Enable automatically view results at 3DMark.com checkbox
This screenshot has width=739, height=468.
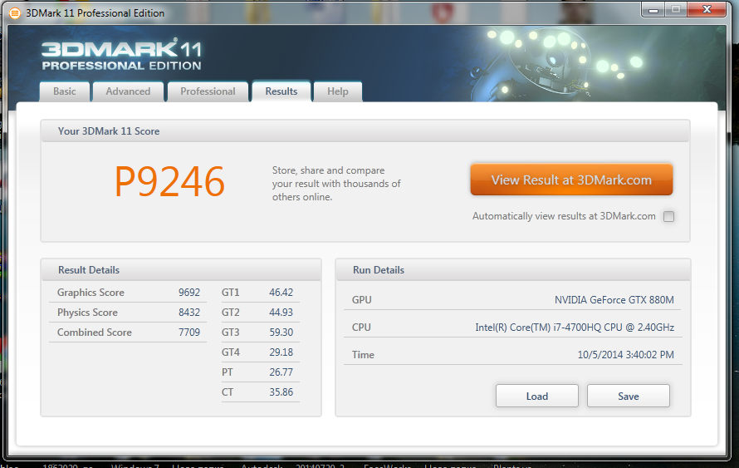tap(668, 217)
